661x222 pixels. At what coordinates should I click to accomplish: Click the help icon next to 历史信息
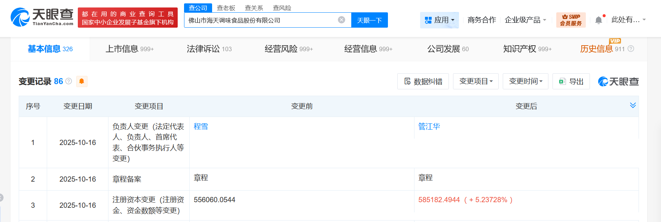pos(631,49)
